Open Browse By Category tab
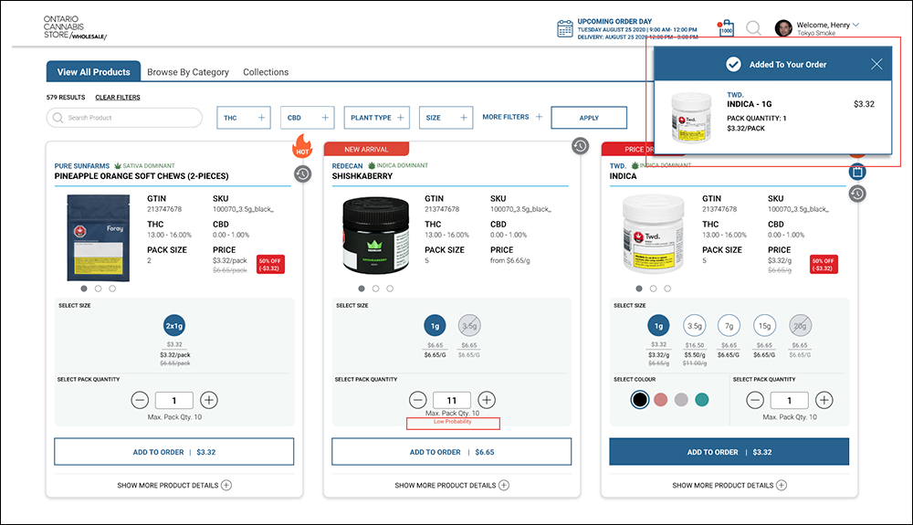This screenshot has height=525, width=913. [187, 72]
